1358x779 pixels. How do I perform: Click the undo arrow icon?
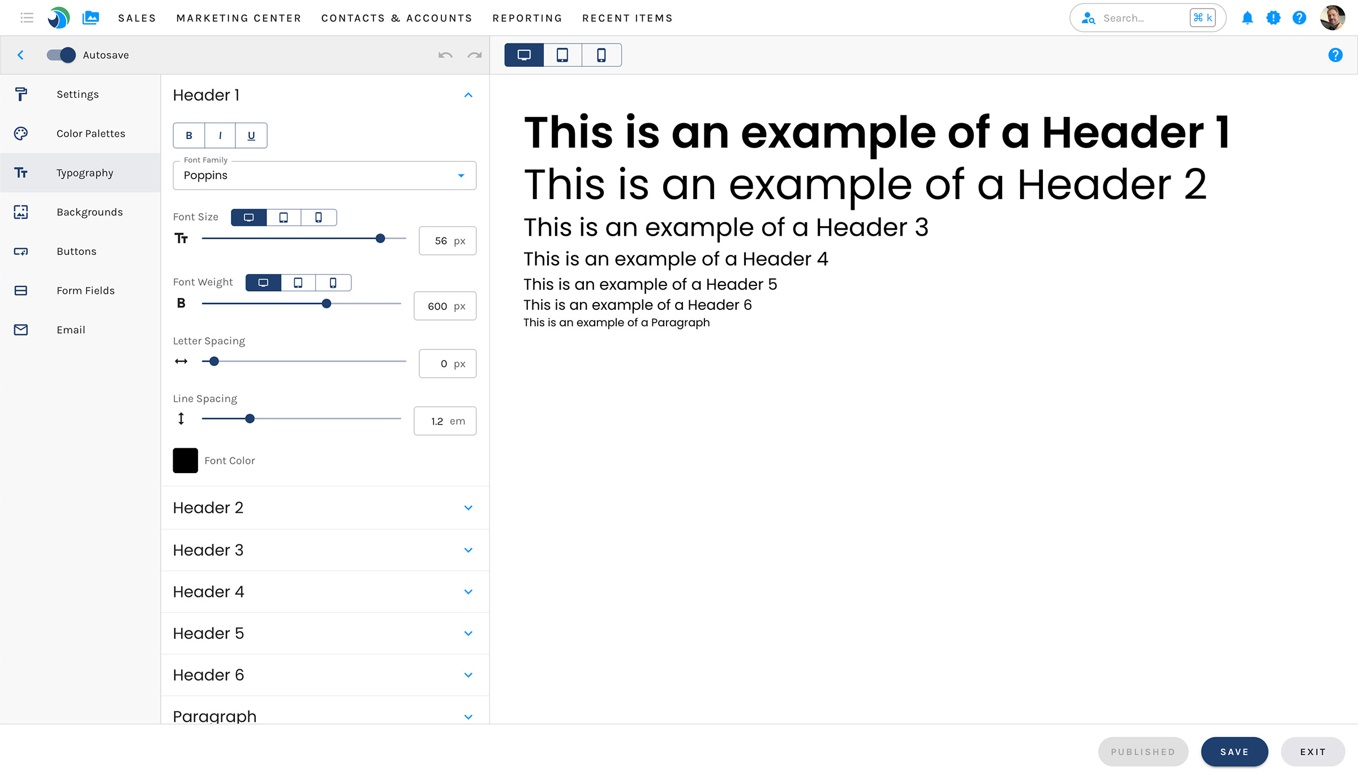[445, 55]
